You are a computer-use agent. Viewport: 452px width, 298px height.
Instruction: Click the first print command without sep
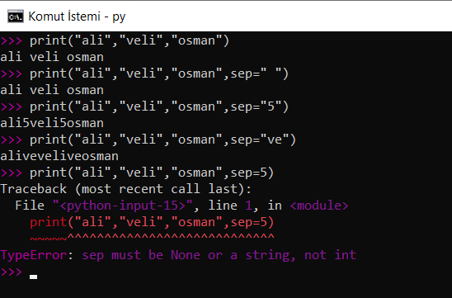129,40
